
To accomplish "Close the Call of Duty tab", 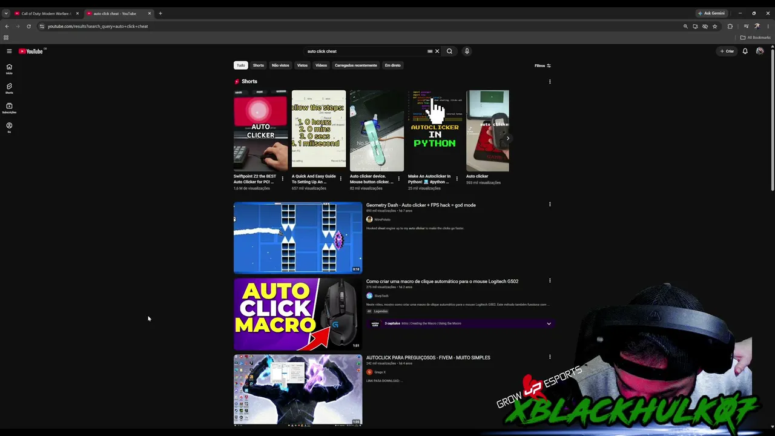I will [77, 13].
